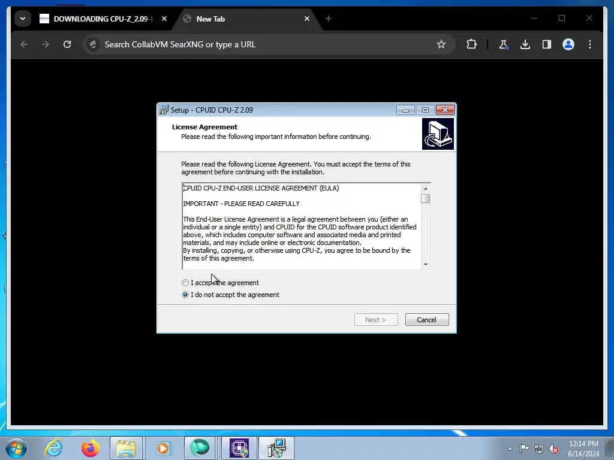The height and width of the screenshot is (460, 614).
Task: Click the setup installer icon in title bar
Action: click(x=164, y=110)
